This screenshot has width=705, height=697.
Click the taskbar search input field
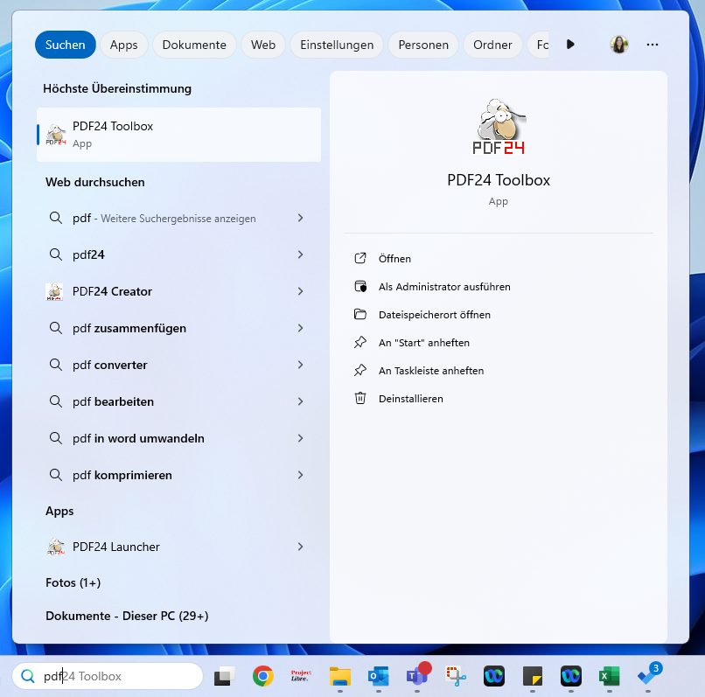(x=108, y=676)
